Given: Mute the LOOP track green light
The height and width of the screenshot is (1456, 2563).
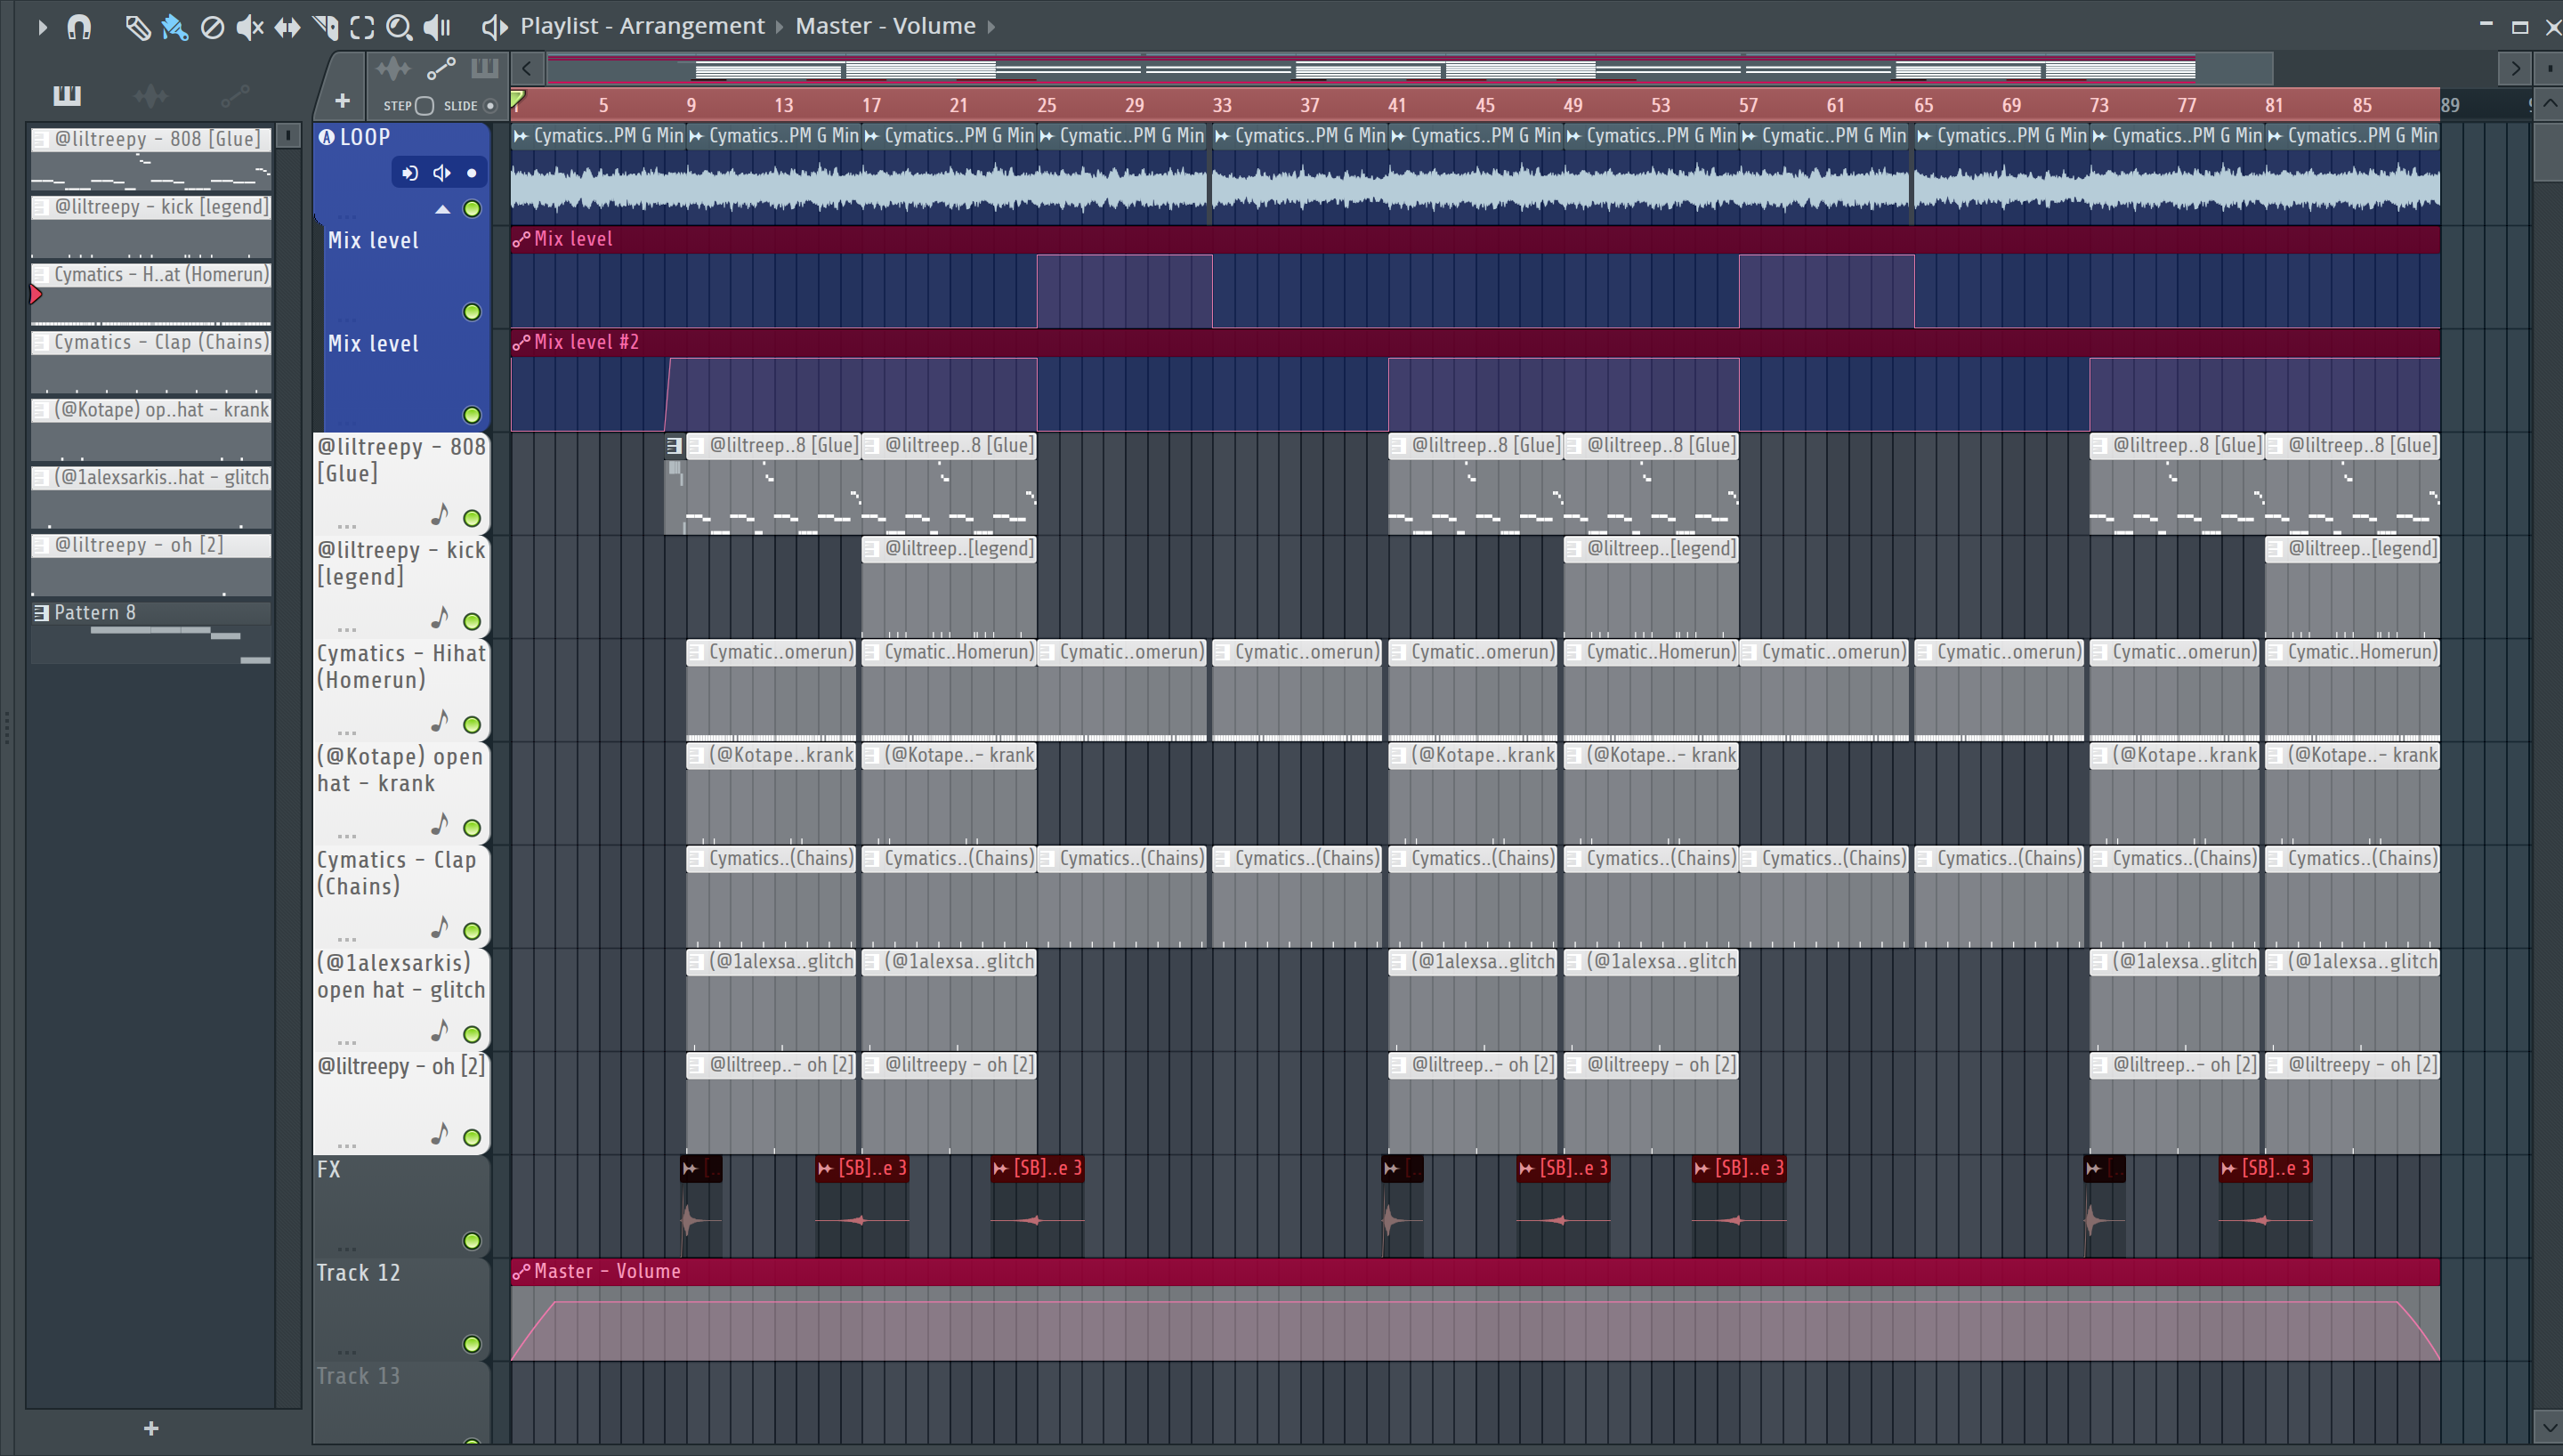Looking at the screenshot, I should [472, 209].
